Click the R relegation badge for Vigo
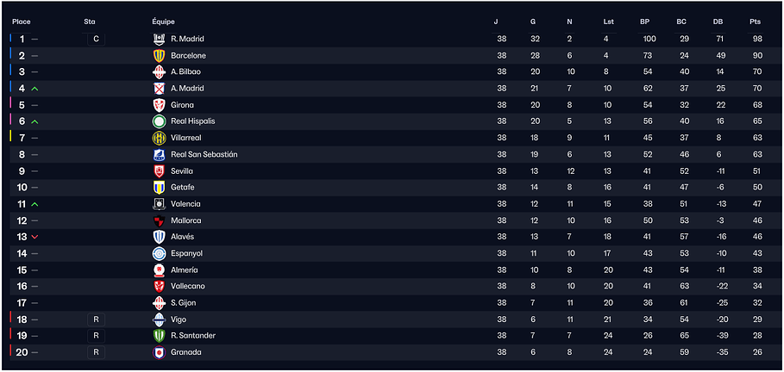 pos(96,319)
